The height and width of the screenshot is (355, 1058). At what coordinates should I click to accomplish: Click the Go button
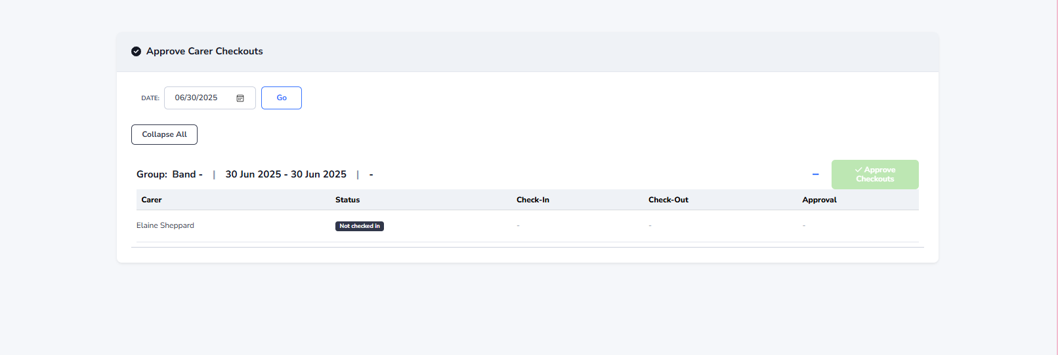coord(281,98)
